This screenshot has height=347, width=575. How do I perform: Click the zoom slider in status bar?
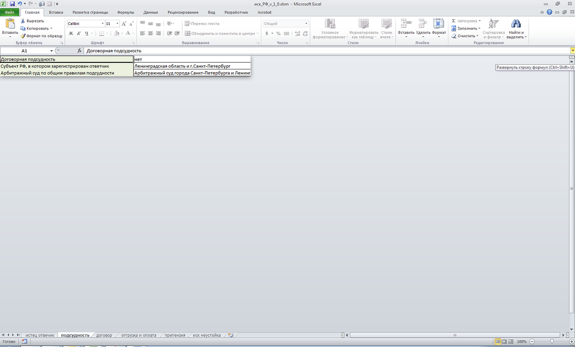tap(552, 342)
